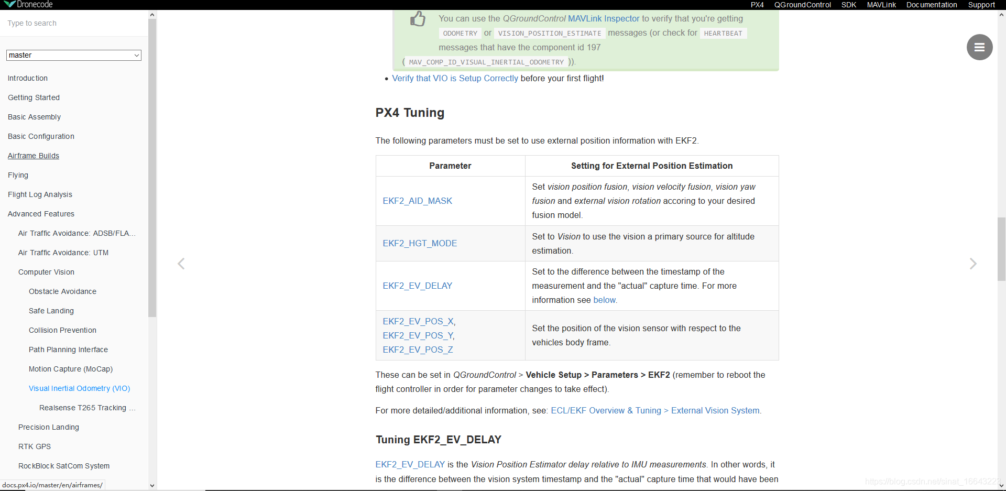Open the master version dropdown

(74, 55)
